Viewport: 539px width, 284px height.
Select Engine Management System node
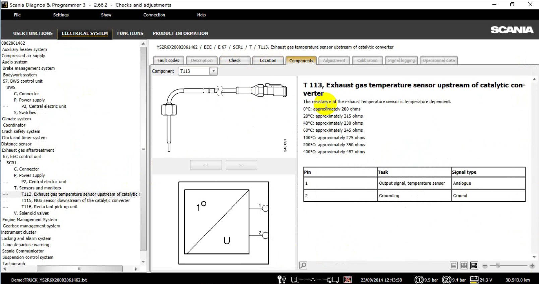29,220
